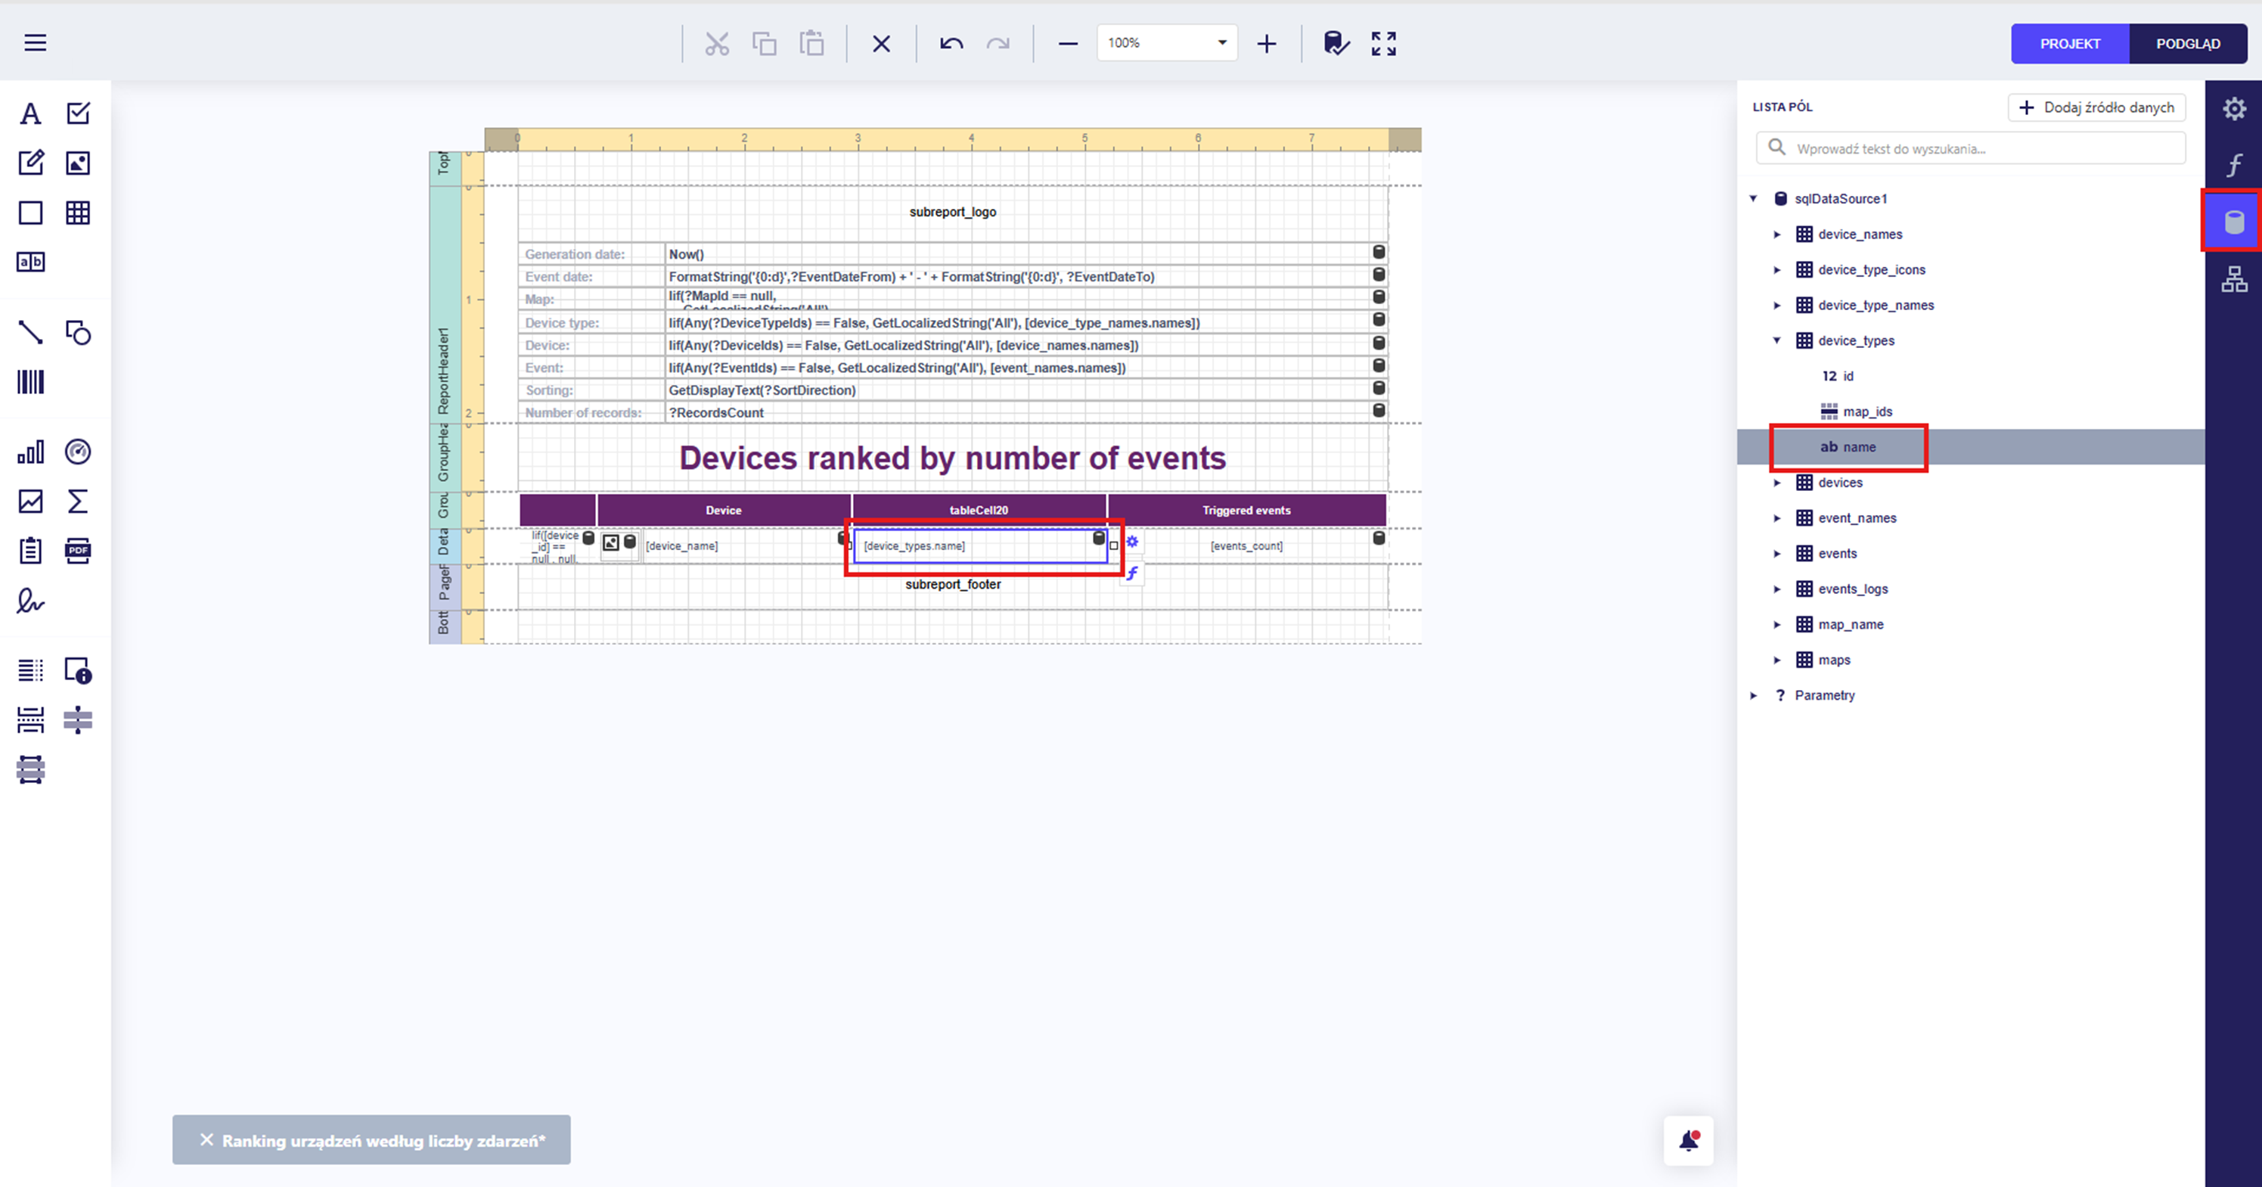Image resolution: width=2262 pixels, height=1187 pixels.
Task: Switch to the PODGLĄD tab
Action: [x=2187, y=44]
